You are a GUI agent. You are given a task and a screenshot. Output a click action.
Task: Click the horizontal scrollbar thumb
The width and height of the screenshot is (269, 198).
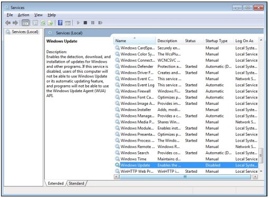[x=185, y=177]
